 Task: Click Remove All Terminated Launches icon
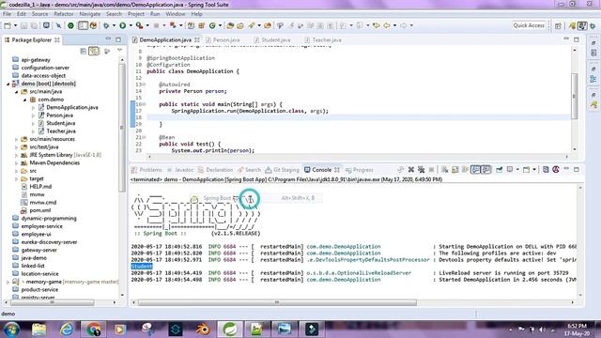422,169
